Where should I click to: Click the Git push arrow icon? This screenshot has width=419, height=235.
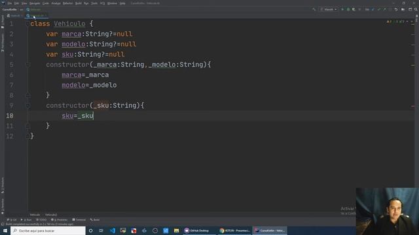(x=384, y=9)
